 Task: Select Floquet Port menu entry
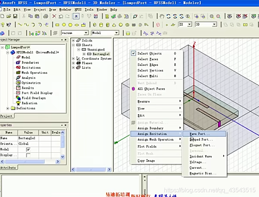pyautogui.click(x=204, y=145)
